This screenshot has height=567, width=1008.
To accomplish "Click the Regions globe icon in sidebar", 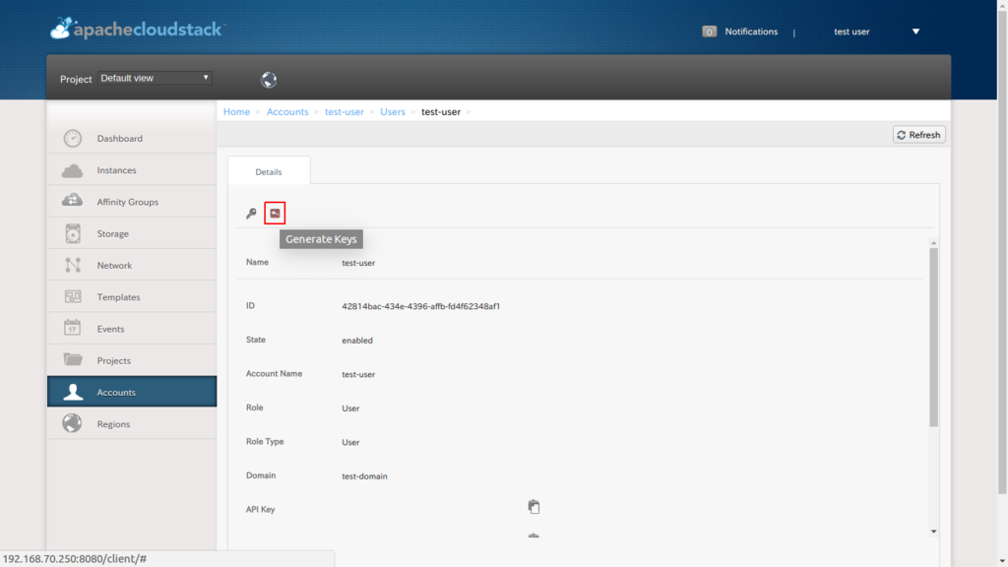I will pyautogui.click(x=73, y=423).
